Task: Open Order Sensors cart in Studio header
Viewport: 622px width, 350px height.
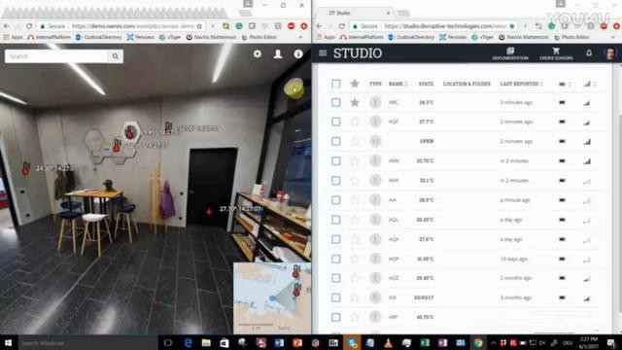Action: pos(556,53)
